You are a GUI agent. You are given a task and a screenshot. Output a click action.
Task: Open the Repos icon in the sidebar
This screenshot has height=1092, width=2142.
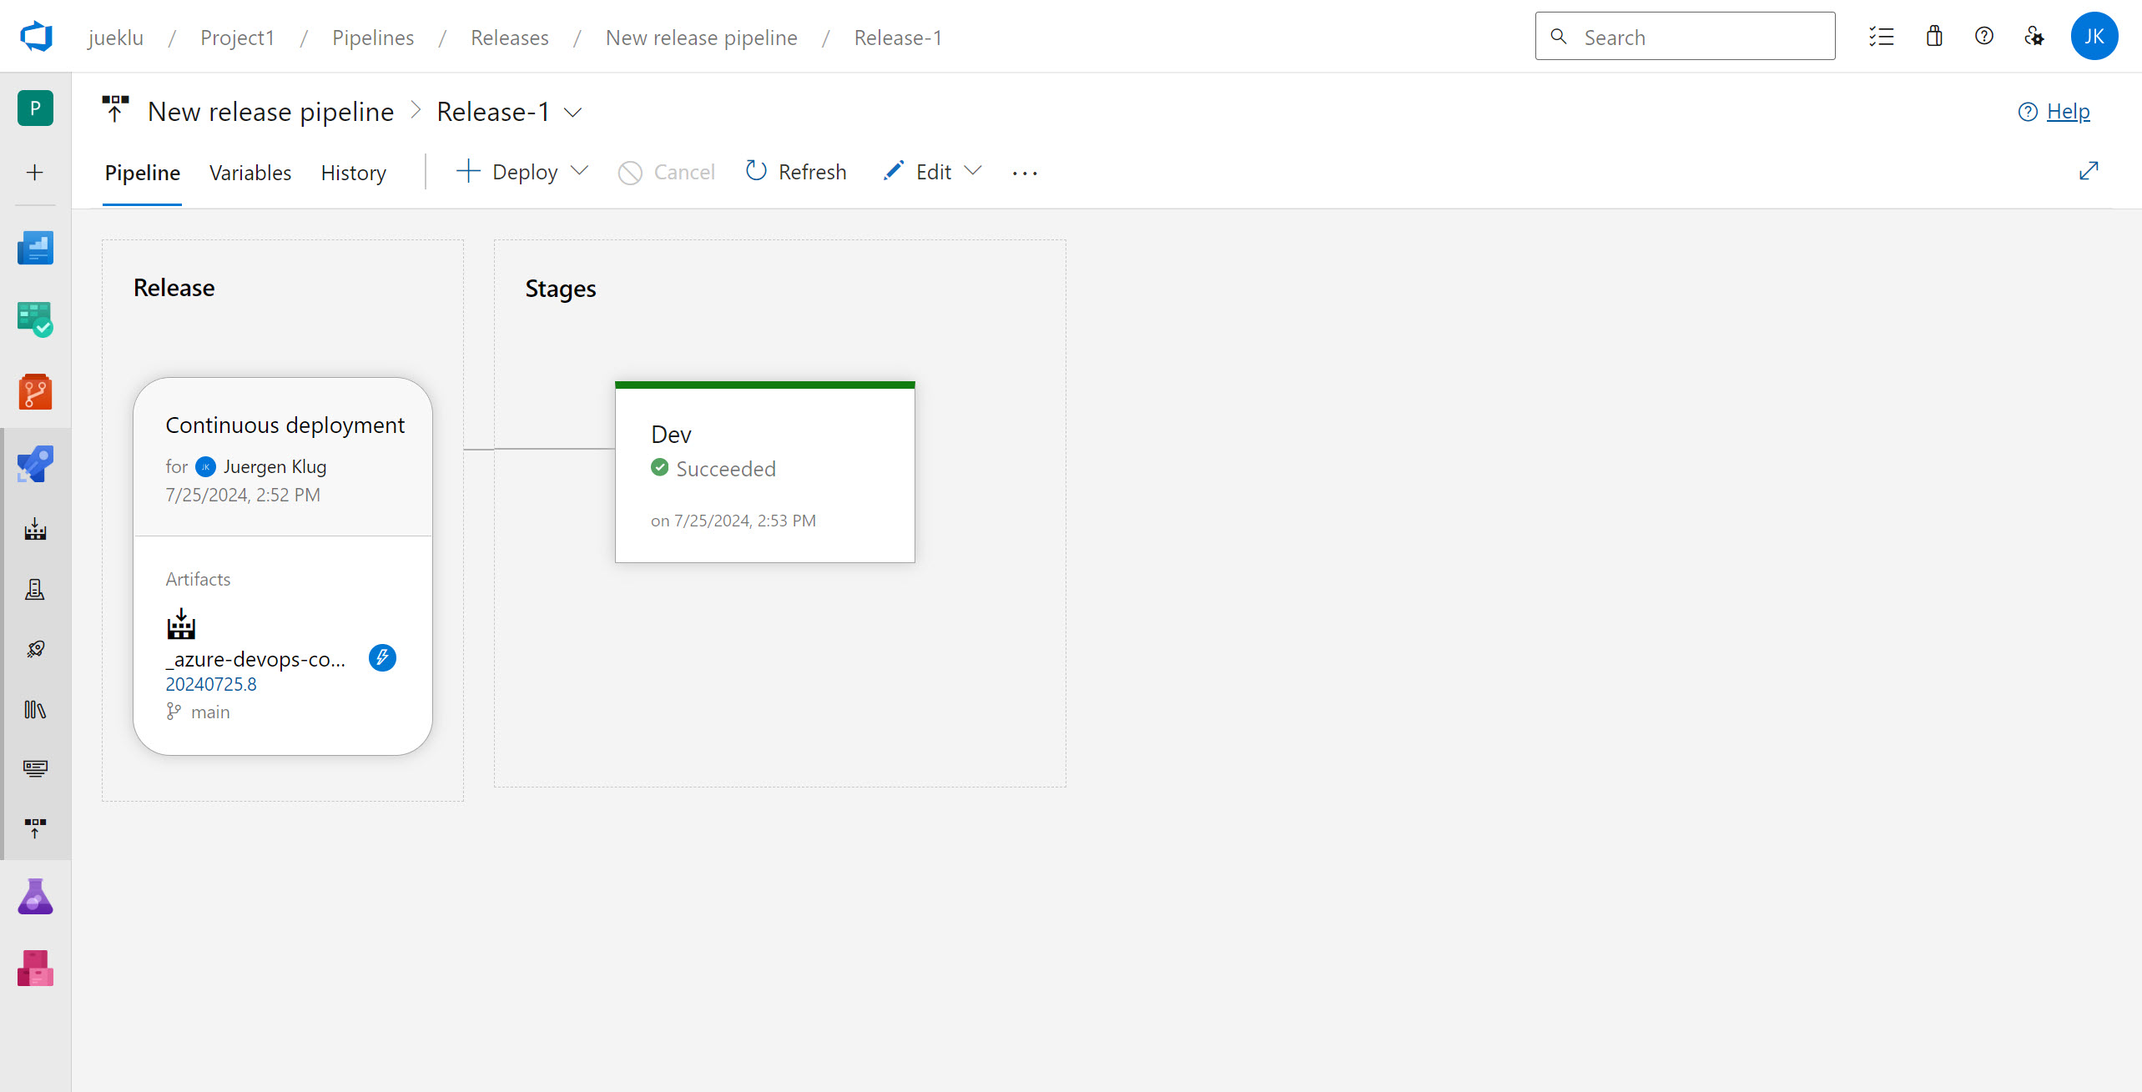tap(35, 392)
